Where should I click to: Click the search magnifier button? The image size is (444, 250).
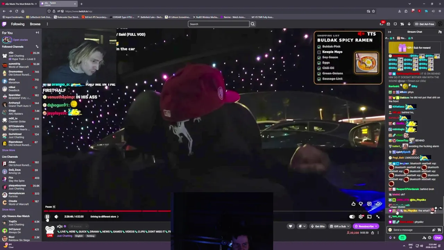(x=253, y=24)
